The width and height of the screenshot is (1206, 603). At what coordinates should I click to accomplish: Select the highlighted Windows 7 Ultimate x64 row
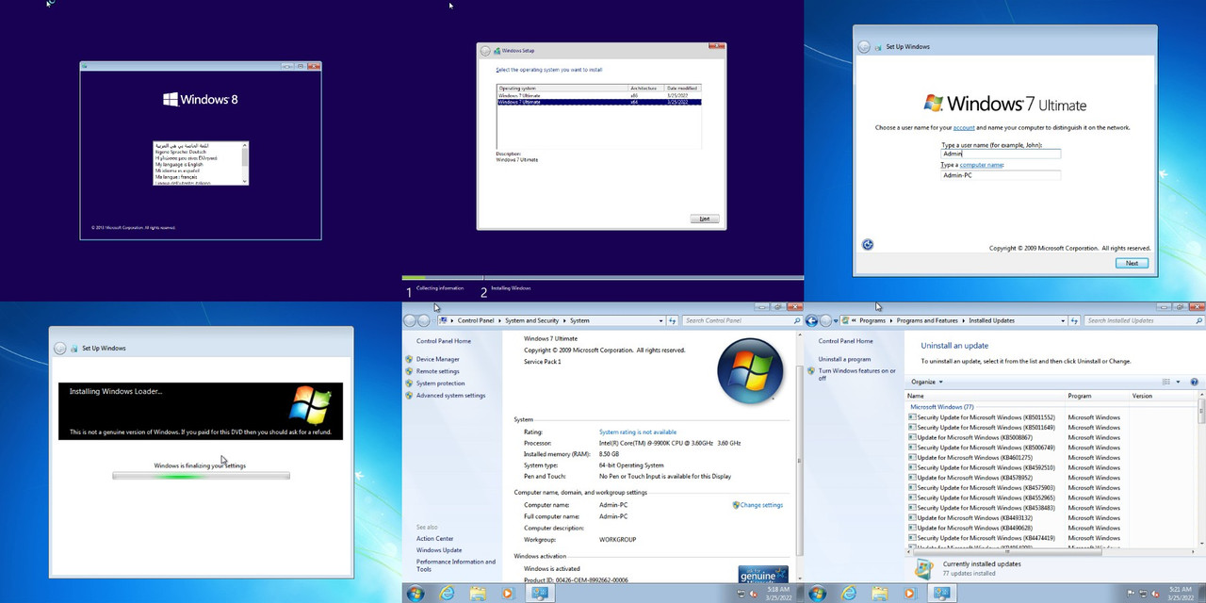pos(599,102)
